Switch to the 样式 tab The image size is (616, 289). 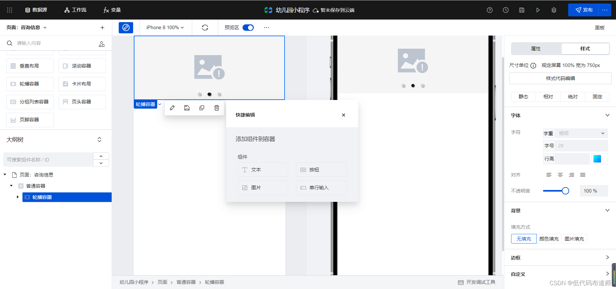[x=585, y=49]
